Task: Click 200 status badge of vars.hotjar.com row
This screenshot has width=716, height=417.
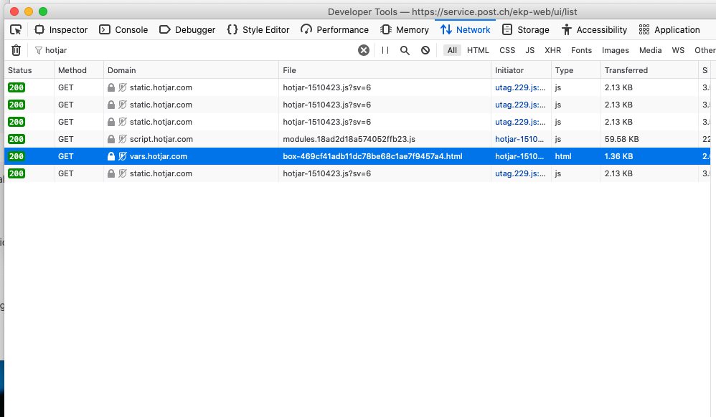Action: tap(17, 156)
